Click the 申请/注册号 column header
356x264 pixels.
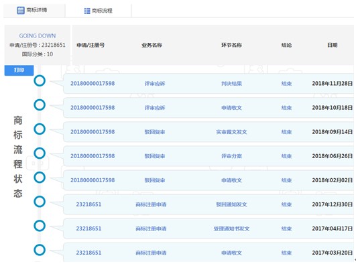pyautogui.click(x=91, y=45)
